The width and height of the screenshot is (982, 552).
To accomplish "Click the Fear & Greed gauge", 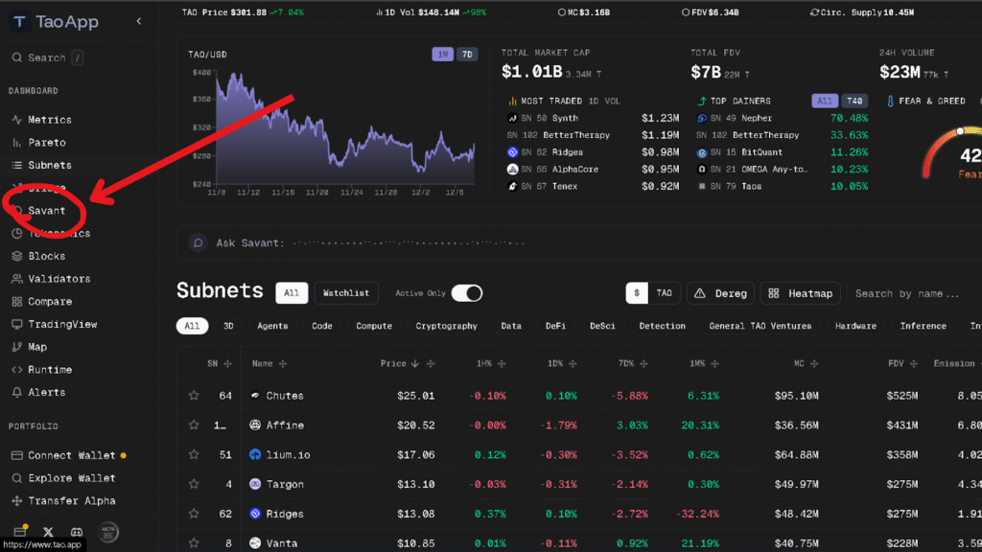I will pos(954,153).
